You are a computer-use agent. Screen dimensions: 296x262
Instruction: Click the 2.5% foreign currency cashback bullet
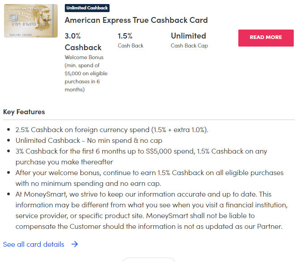click(112, 129)
